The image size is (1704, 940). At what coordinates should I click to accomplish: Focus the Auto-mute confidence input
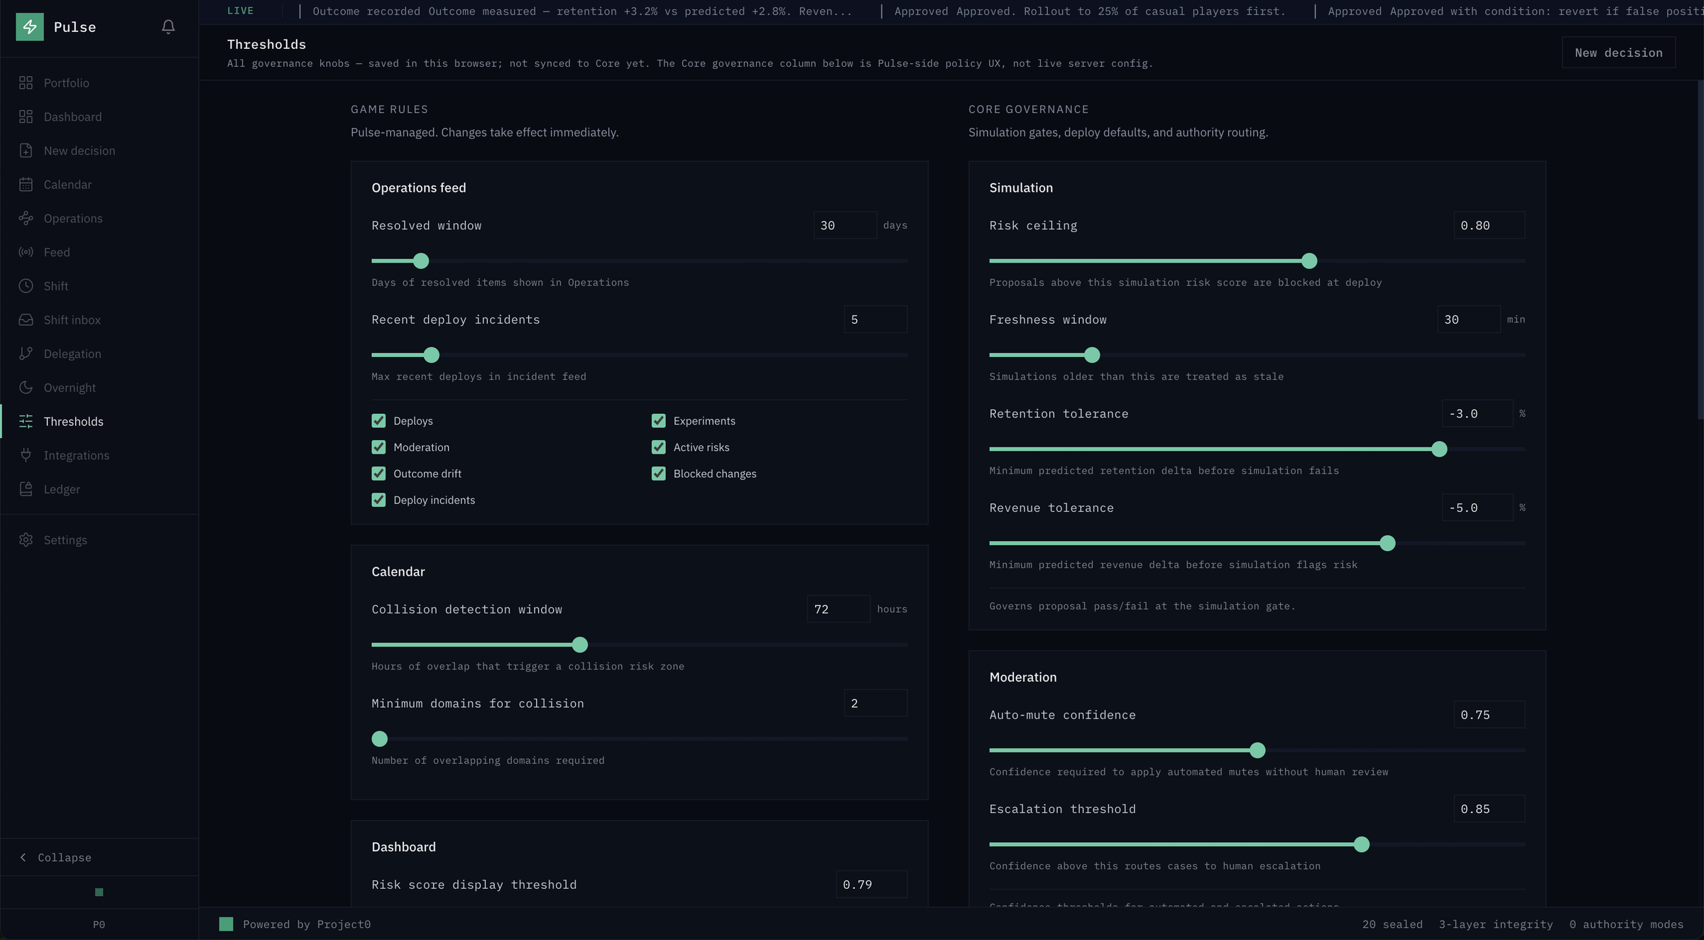coord(1489,715)
